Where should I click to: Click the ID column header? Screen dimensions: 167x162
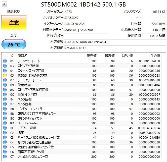[x=12, y=56]
